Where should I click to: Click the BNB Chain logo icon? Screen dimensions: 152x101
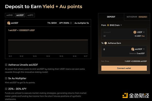pyautogui.click(x=108, y=25)
